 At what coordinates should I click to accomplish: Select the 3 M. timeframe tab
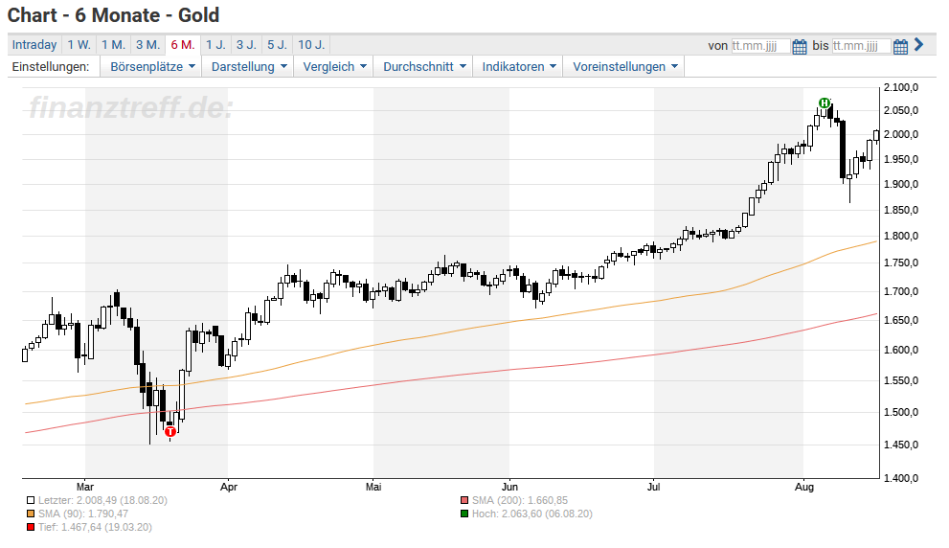tap(147, 45)
